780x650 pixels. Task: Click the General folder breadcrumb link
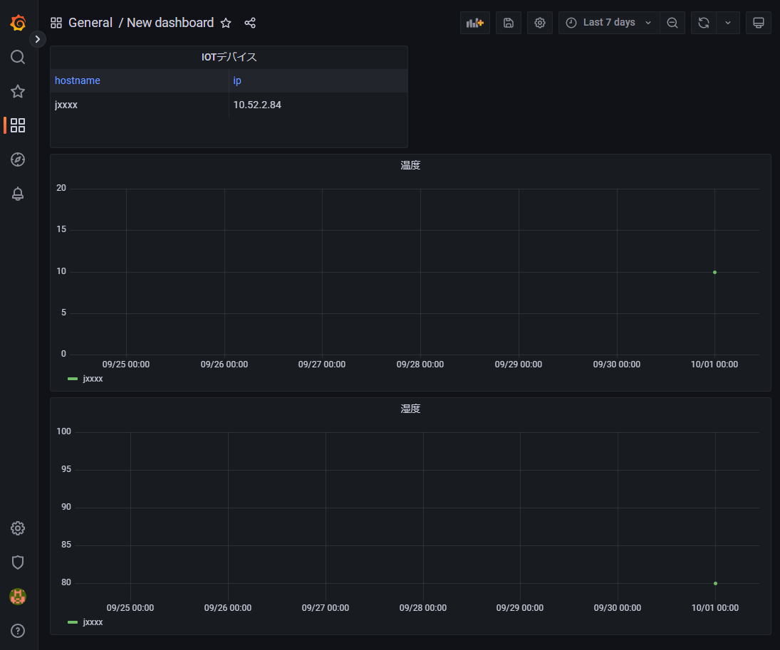90,23
